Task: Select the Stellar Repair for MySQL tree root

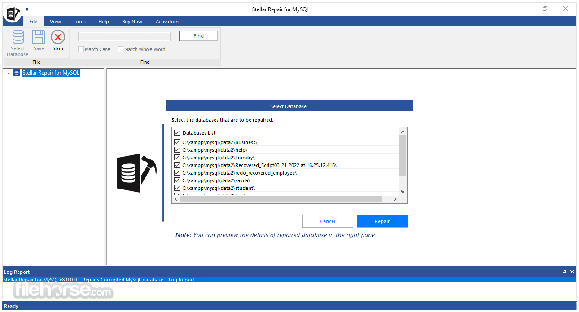Action: [51, 73]
